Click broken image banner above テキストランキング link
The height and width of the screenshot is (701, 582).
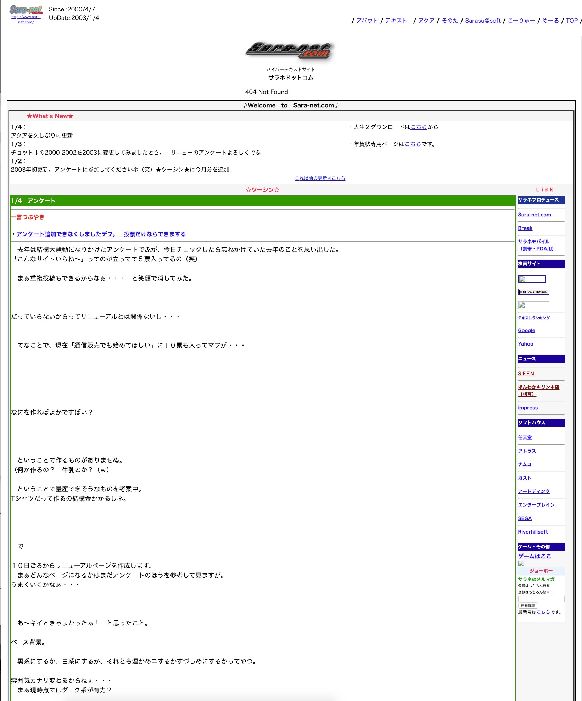click(533, 305)
